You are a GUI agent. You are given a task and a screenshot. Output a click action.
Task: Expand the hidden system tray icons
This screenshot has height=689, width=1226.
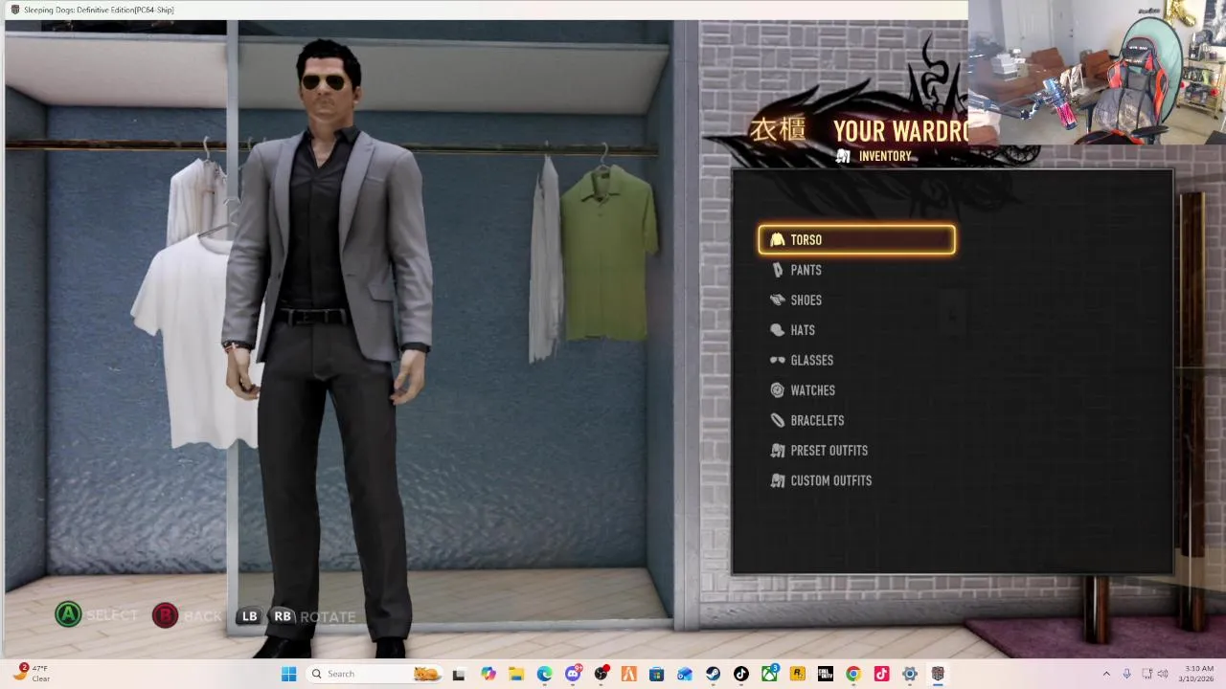click(1106, 674)
